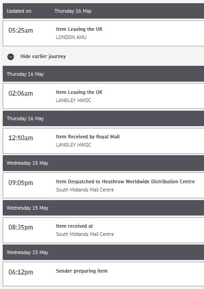Select the Sender preparing item entry
This screenshot has width=204, height=289.
(104, 274)
